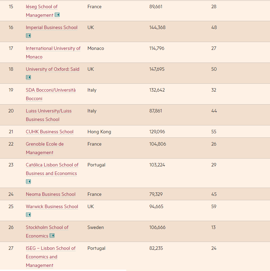
Task: Click value 48 in Imperial row
Action: pos(214,27)
